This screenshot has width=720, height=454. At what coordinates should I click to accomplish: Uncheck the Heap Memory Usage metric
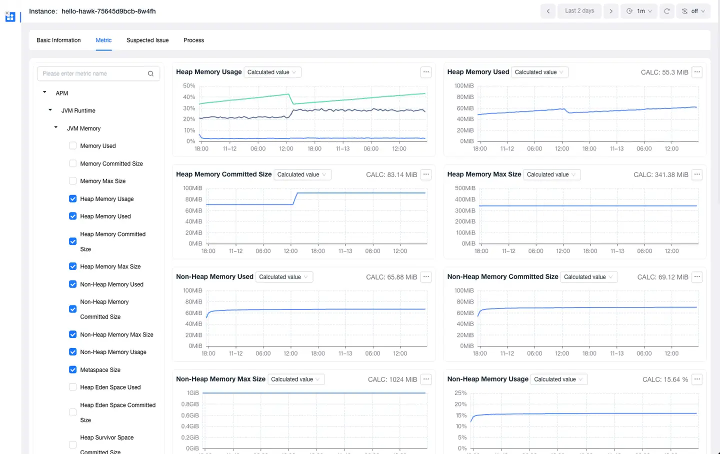tap(73, 199)
